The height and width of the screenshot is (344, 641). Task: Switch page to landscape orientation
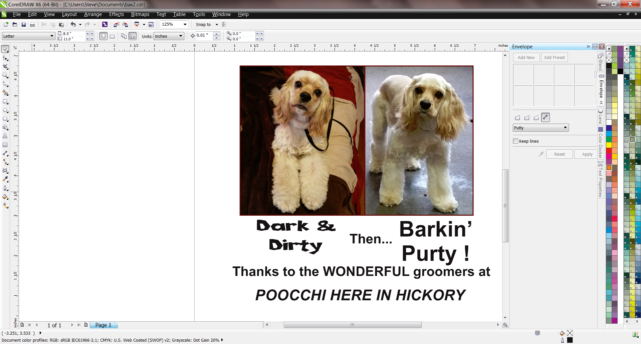(112, 36)
